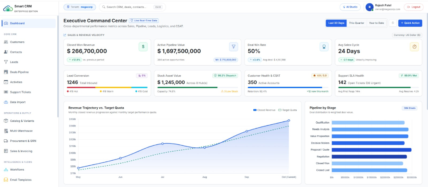Click the Currency: US Dollar selector
Screen dimensions: 428x187
[x=407, y=35]
